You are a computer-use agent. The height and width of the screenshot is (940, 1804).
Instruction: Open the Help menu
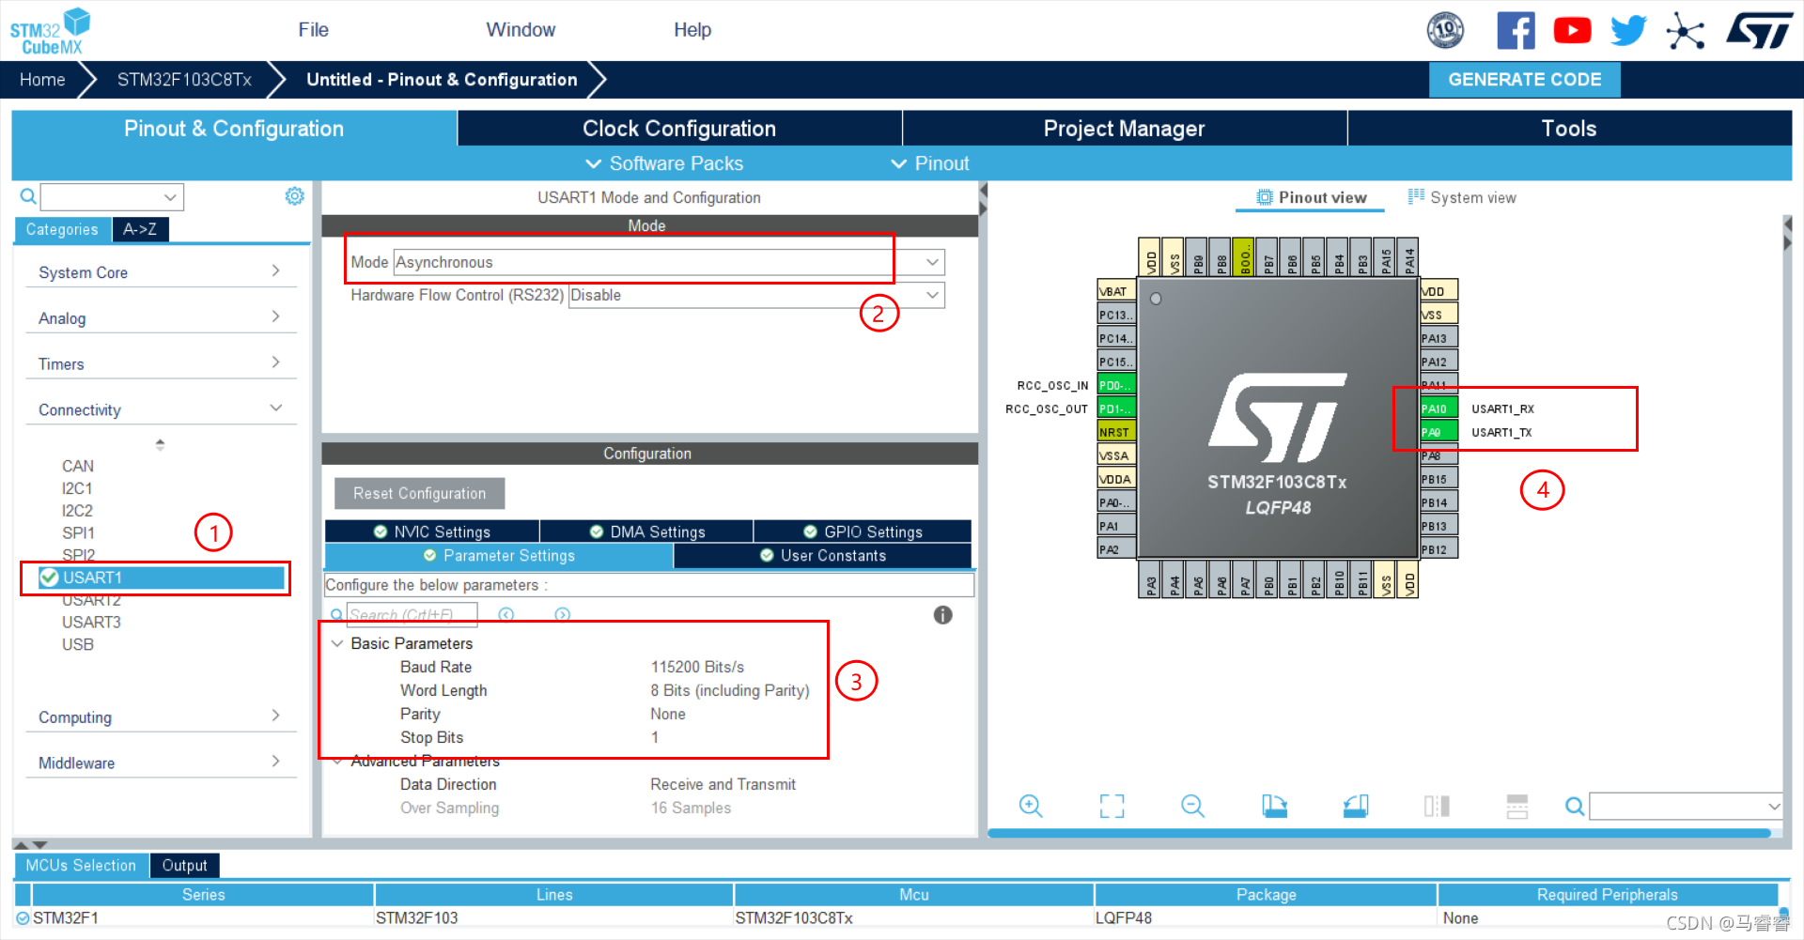pyautogui.click(x=692, y=30)
